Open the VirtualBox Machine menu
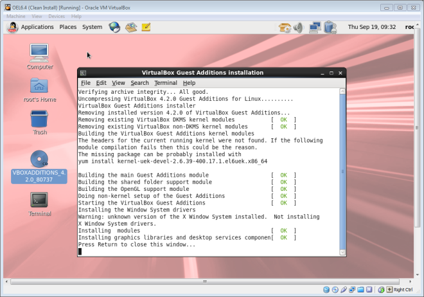424x297 pixels. (x=16, y=16)
